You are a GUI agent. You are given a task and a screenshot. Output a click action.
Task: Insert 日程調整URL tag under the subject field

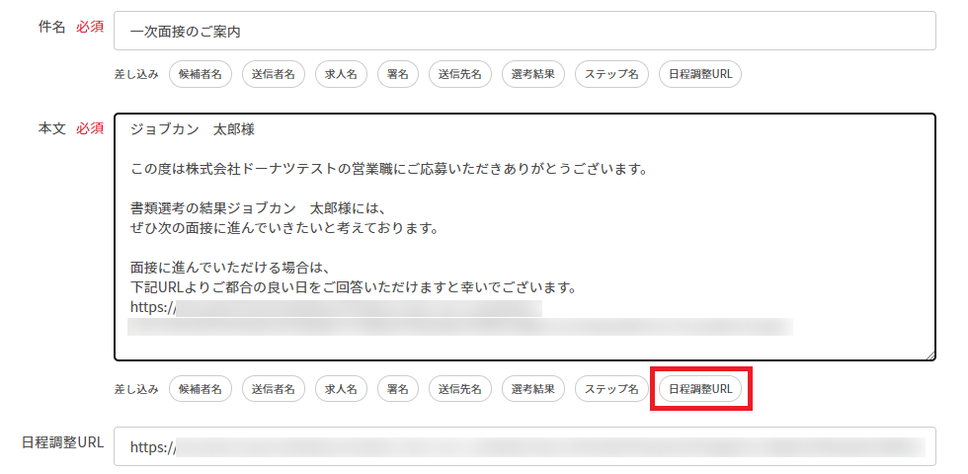[x=699, y=74]
